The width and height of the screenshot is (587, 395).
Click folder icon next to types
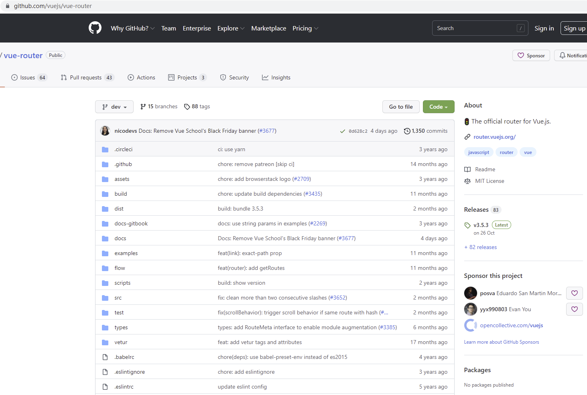pos(105,328)
